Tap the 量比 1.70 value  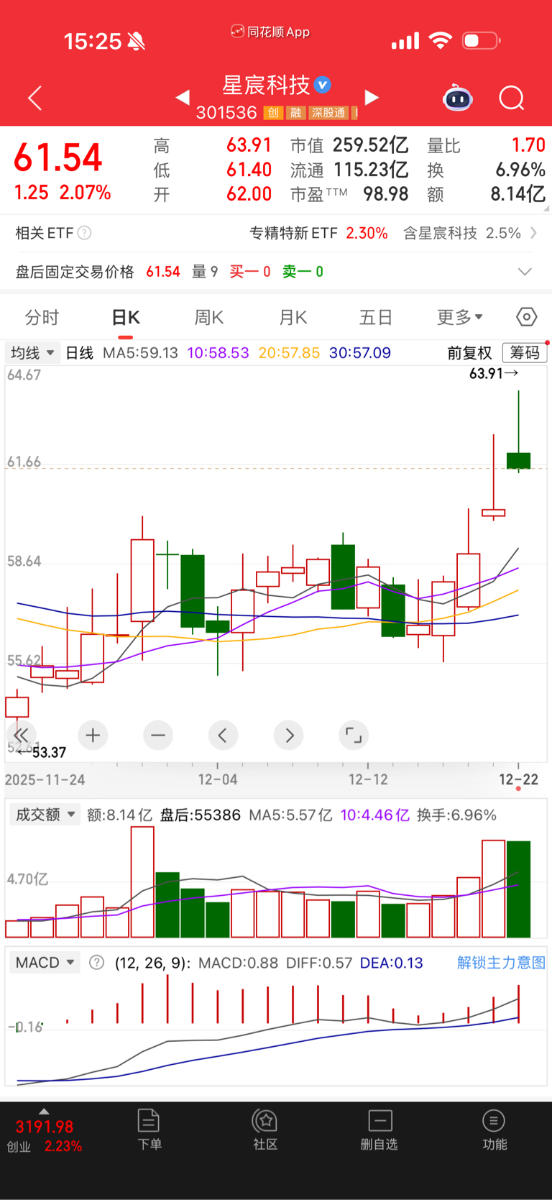(x=528, y=146)
